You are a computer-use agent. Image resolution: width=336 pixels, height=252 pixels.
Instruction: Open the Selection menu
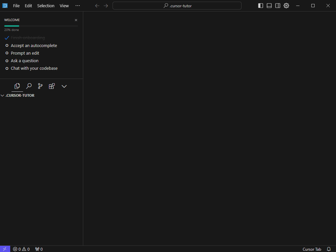pos(46,6)
